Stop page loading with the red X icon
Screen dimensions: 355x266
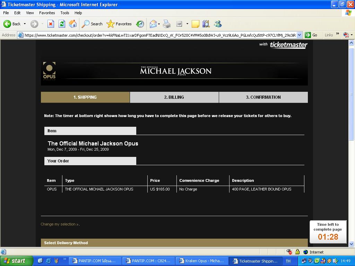pyautogui.click(x=51, y=24)
